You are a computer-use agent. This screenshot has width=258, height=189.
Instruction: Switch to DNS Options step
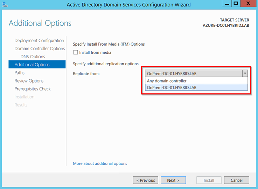(33, 57)
